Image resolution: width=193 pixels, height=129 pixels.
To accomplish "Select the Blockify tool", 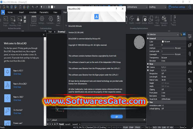I will pos(151,20).
